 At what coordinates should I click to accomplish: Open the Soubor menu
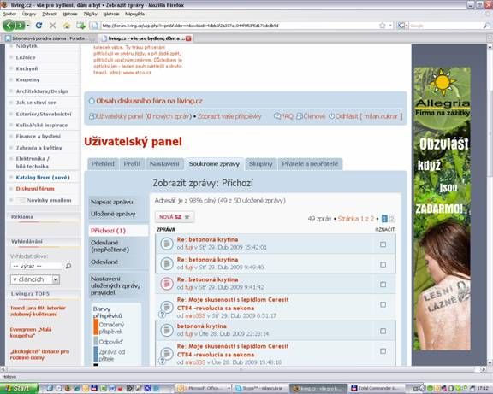[9, 14]
